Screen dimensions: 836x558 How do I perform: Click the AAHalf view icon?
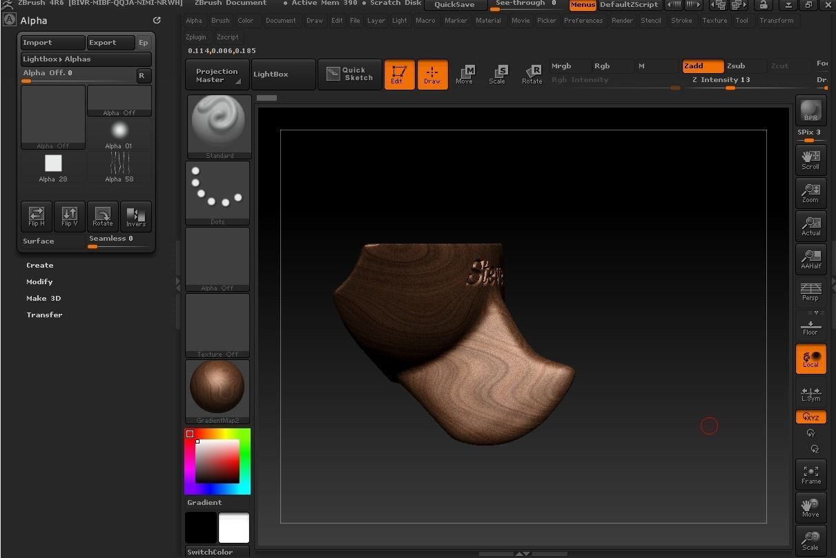click(x=811, y=259)
